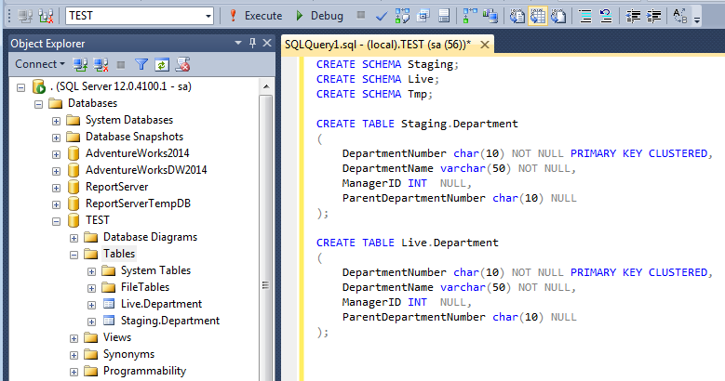Expand the System Databases folder

coord(57,121)
